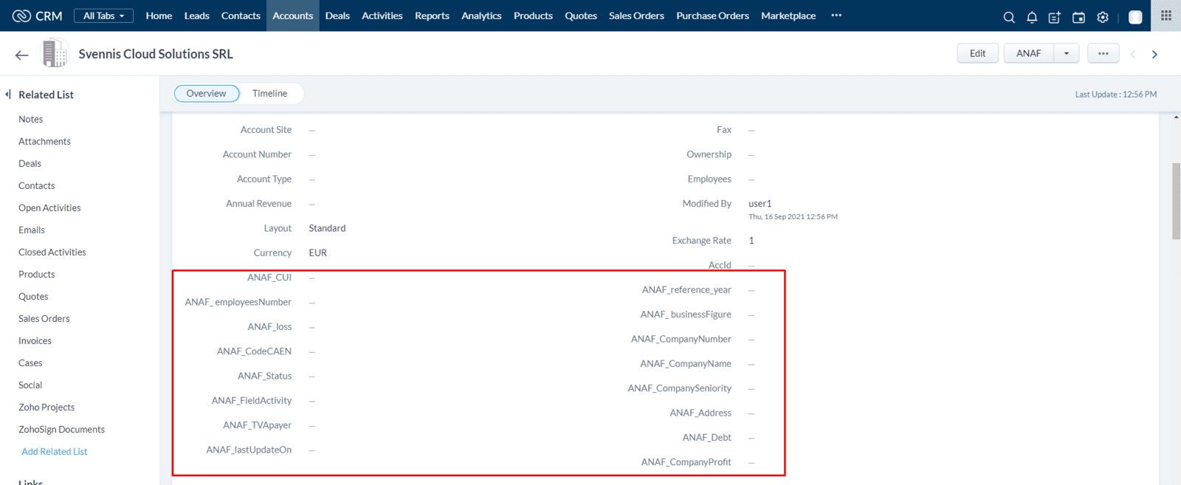
Task: Jump to Emails related list
Action: coord(32,230)
